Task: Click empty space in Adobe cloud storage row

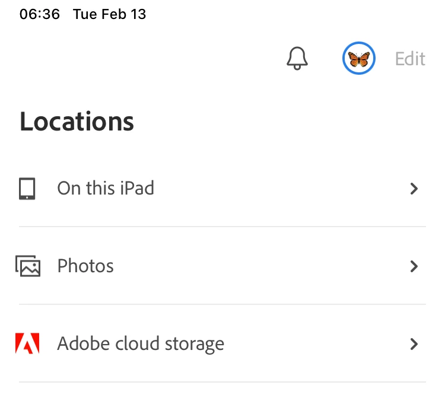Action: click(314, 343)
